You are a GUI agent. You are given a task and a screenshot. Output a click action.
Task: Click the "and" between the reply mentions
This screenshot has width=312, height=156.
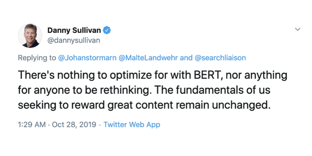pos(186,58)
